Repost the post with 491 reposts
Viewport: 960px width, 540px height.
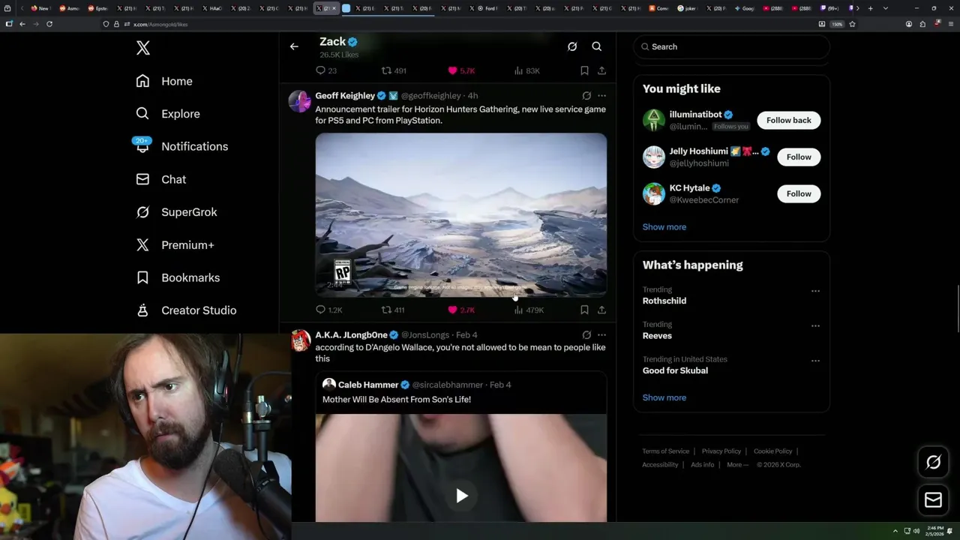point(394,70)
